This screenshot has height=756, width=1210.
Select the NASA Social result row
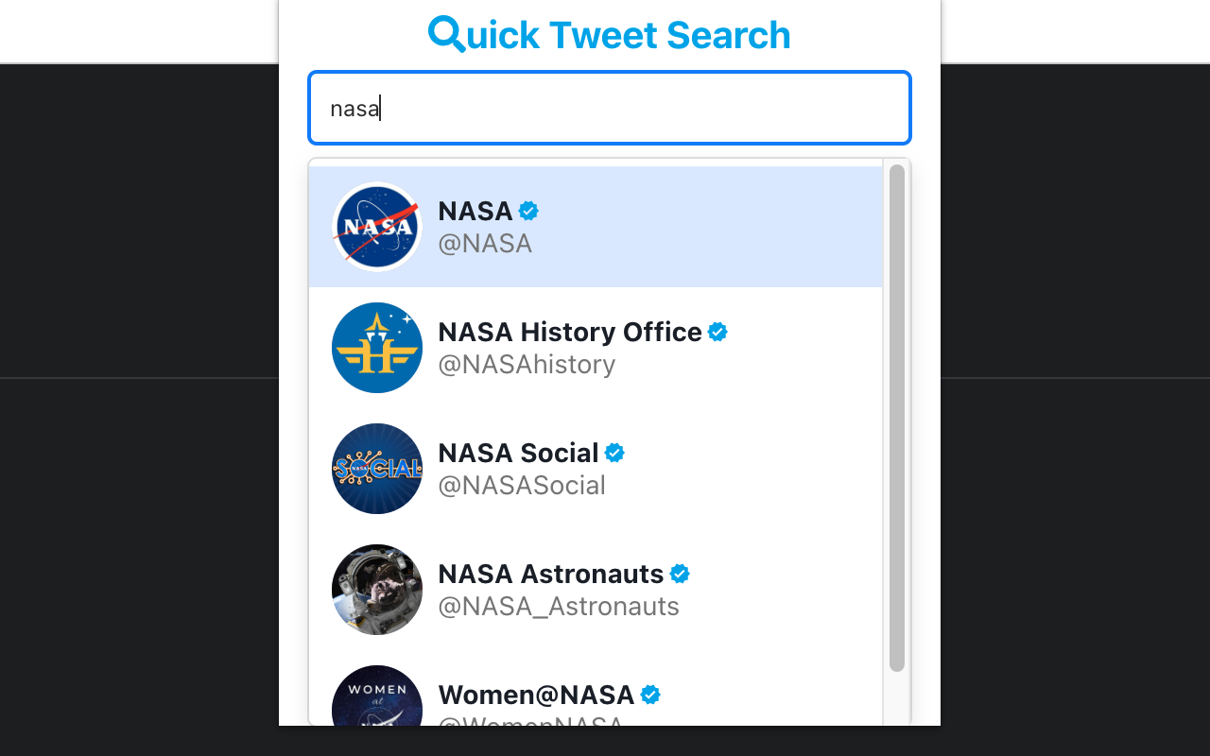(x=596, y=468)
